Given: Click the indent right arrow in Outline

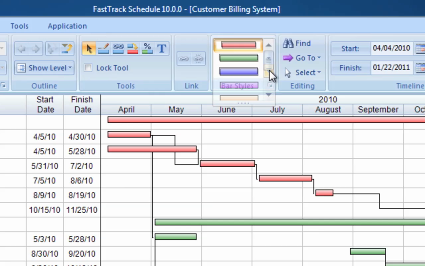Looking at the screenshot, I should pyautogui.click(x=35, y=49).
